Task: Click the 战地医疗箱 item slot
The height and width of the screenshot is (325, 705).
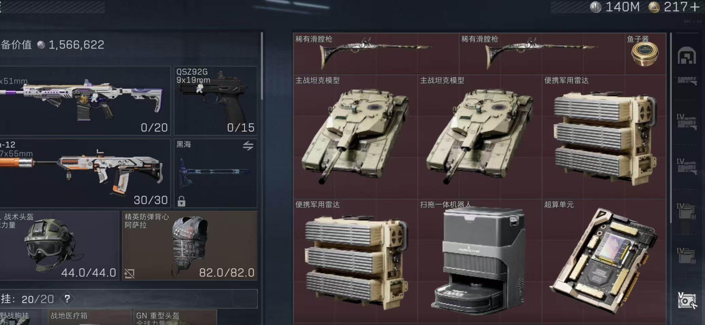Action: pyautogui.click(x=90, y=317)
